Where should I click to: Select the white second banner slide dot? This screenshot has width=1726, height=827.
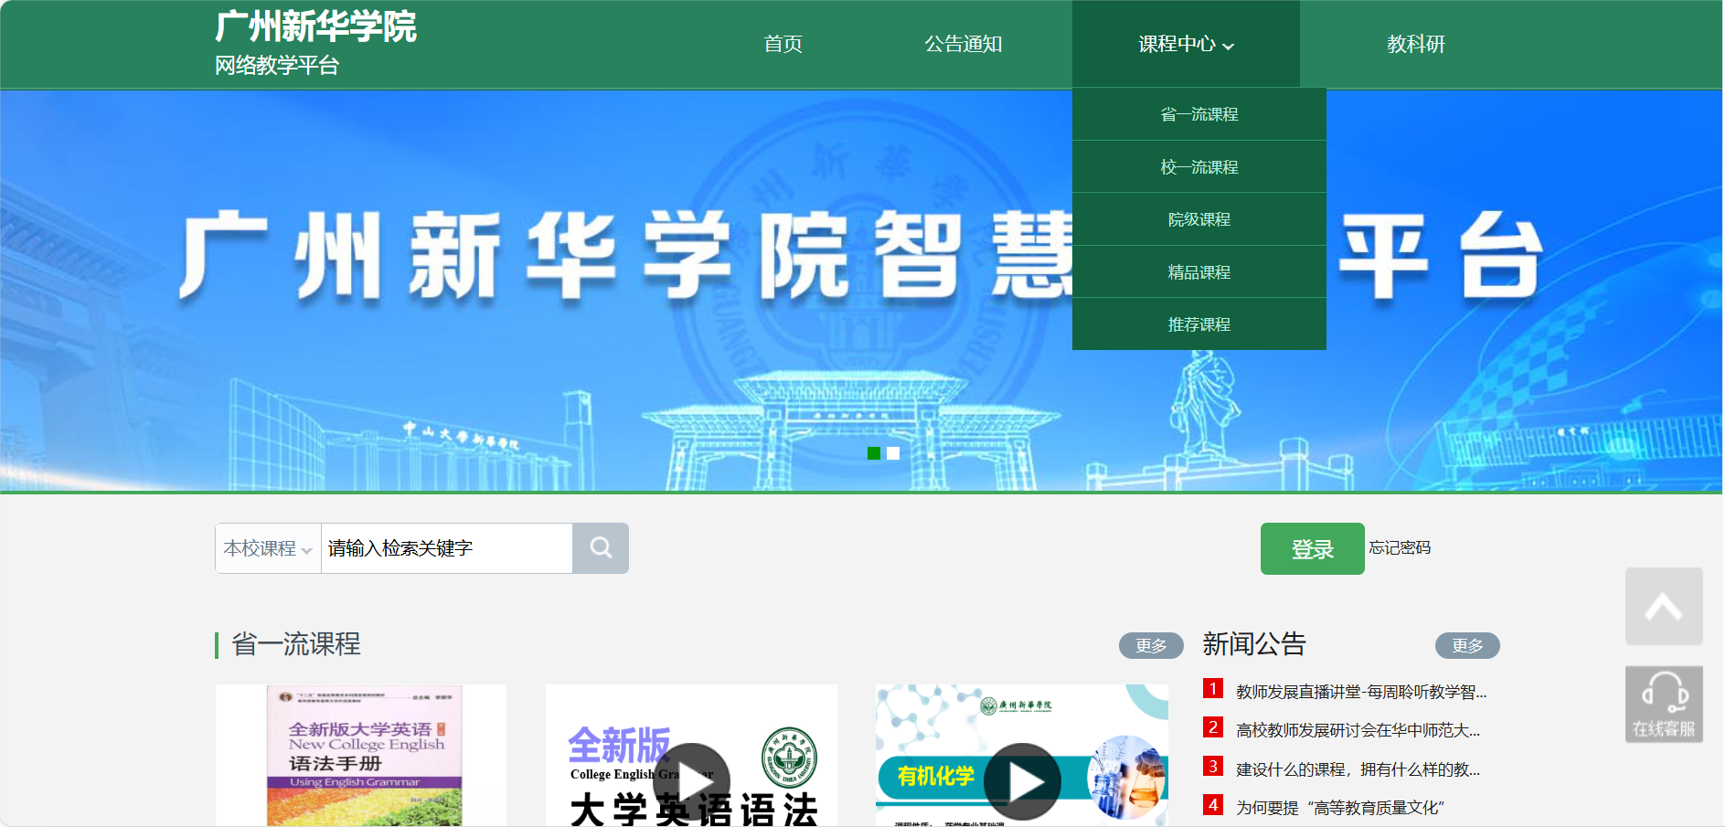pos(893,453)
